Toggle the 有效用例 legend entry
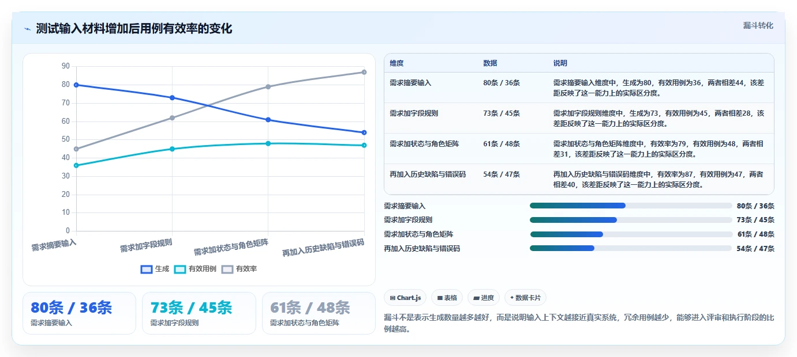 196,269
